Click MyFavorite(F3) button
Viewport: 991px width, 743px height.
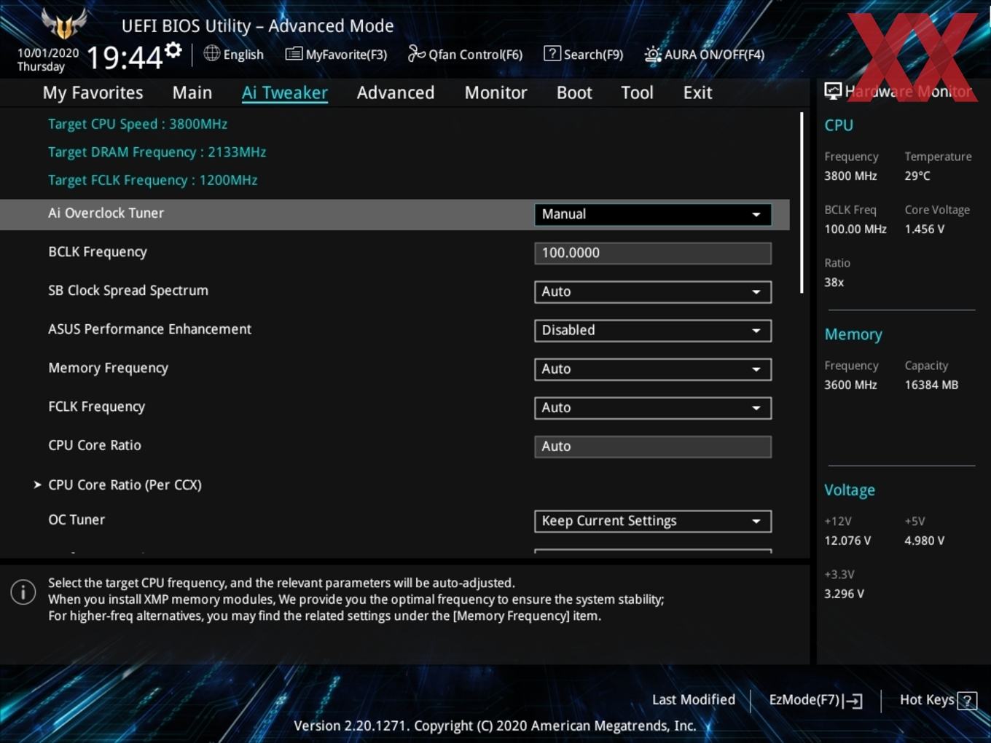pos(336,54)
